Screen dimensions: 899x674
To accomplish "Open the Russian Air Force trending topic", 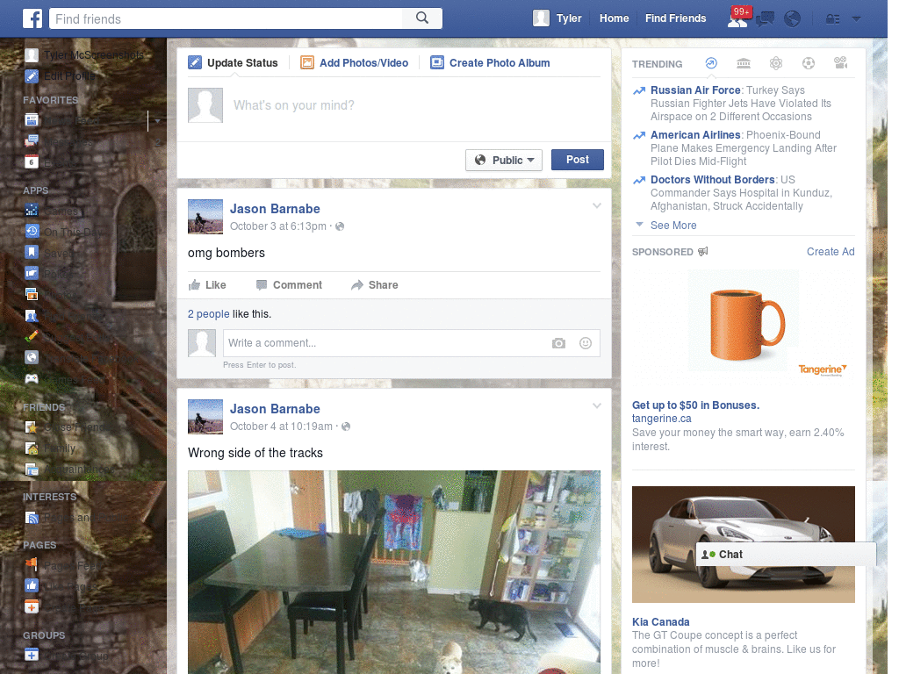I will pos(695,90).
